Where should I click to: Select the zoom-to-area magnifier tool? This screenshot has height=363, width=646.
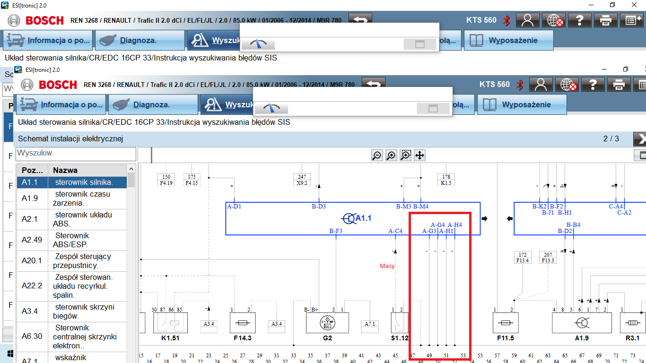click(x=406, y=155)
